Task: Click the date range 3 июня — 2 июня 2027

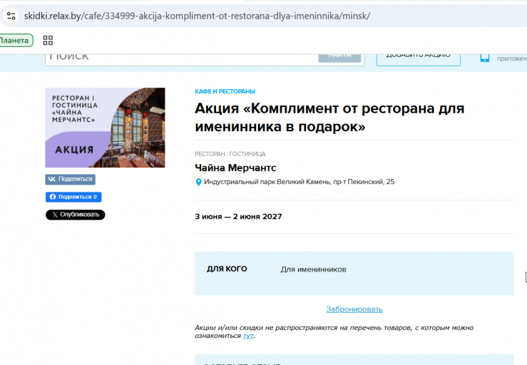Action: click(x=238, y=217)
